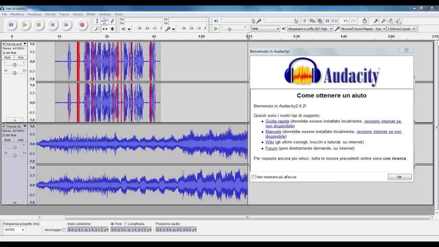439x247 pixels.
Task: Fit entire project in window
Action: pos(399,21)
